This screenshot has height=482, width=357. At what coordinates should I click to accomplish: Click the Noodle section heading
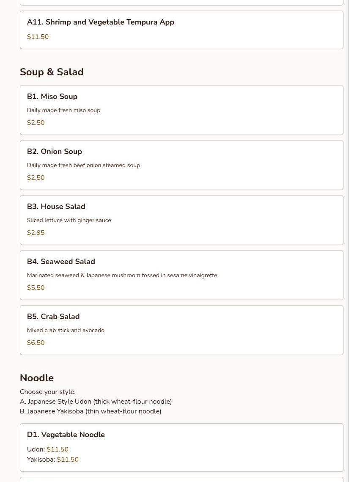tap(37, 378)
